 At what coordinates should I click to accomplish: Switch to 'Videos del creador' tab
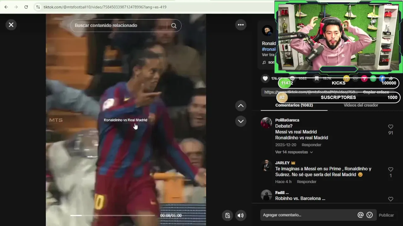(361, 105)
